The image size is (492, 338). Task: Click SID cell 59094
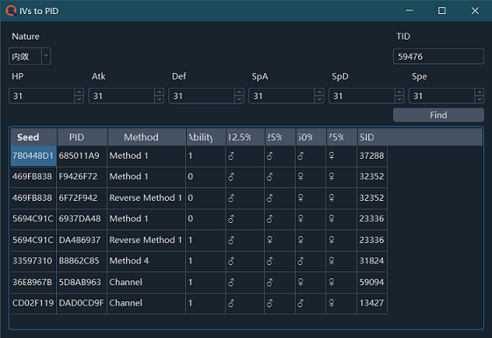tap(372, 282)
